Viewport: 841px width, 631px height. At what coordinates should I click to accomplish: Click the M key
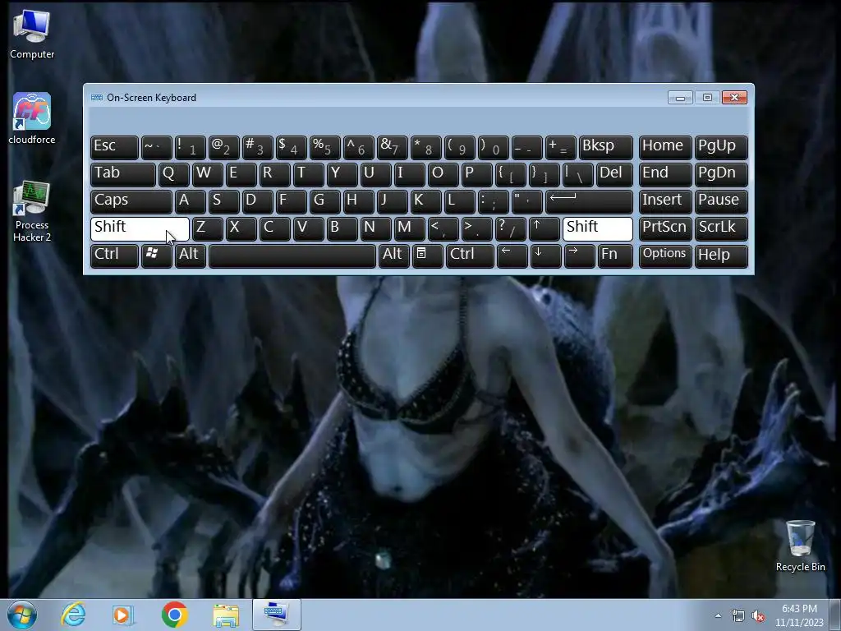click(x=409, y=228)
